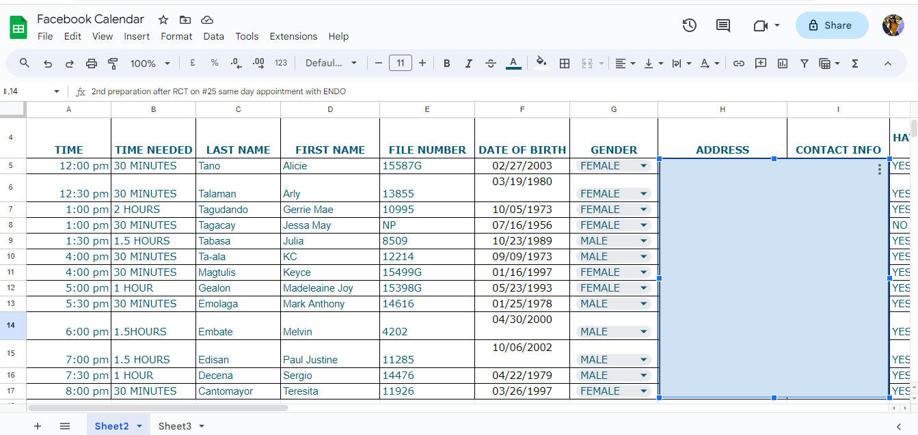Image resolution: width=918 pixels, height=435 pixels.
Task: Open the comments panel icon
Action: coord(723,25)
